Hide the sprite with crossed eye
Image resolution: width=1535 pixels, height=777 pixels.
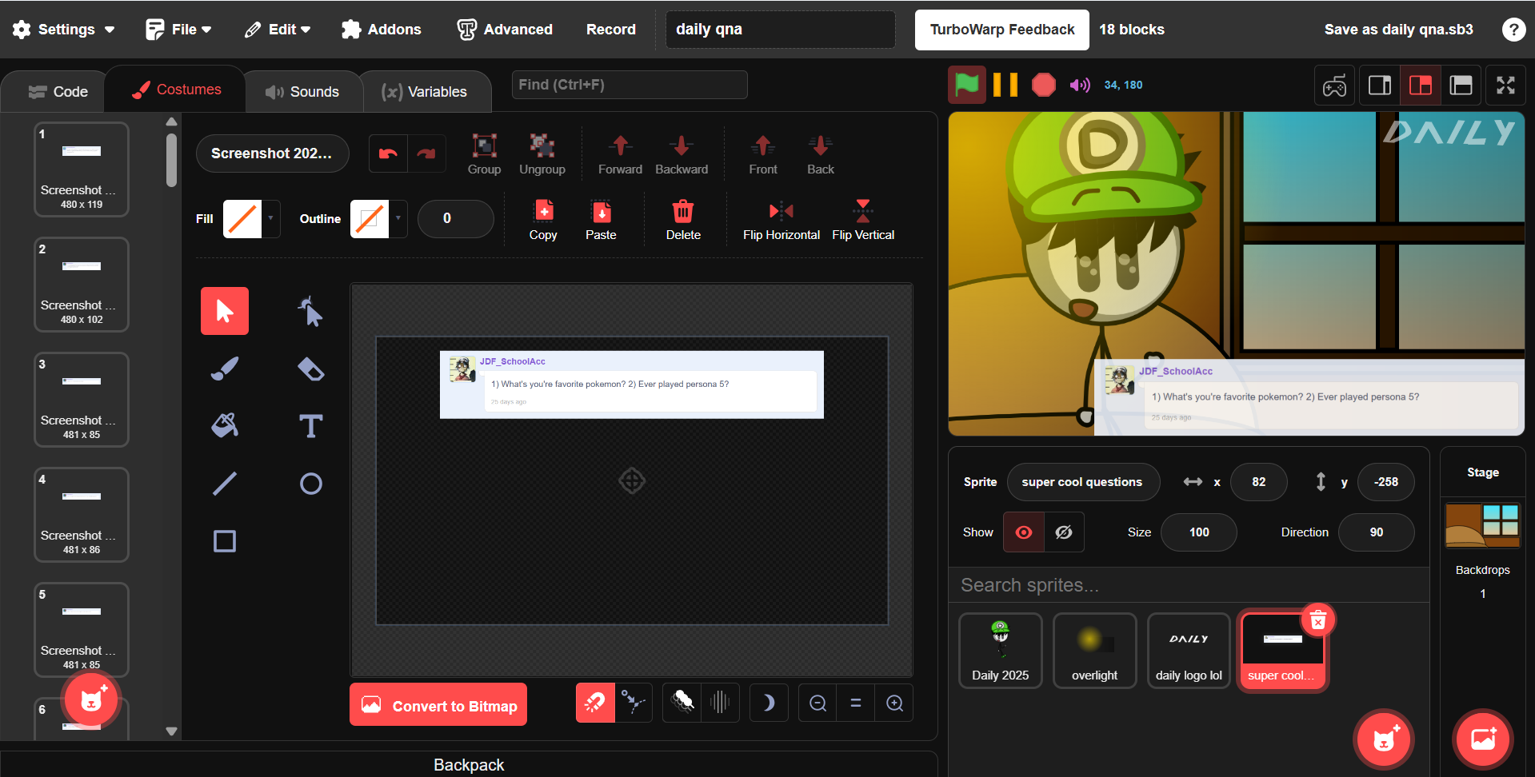[x=1064, y=532]
